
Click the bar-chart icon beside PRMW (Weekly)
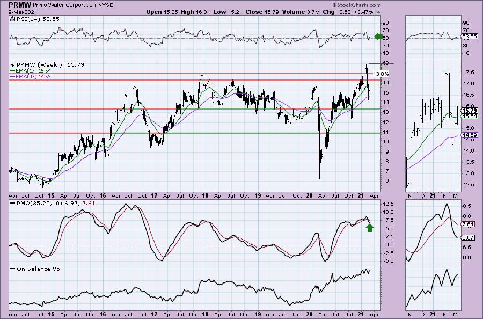(13, 65)
